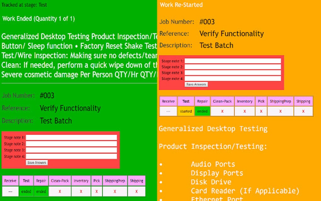Screen dimensions: 321x201
Task: Click the red X under Pick stage
Action: pos(261,111)
